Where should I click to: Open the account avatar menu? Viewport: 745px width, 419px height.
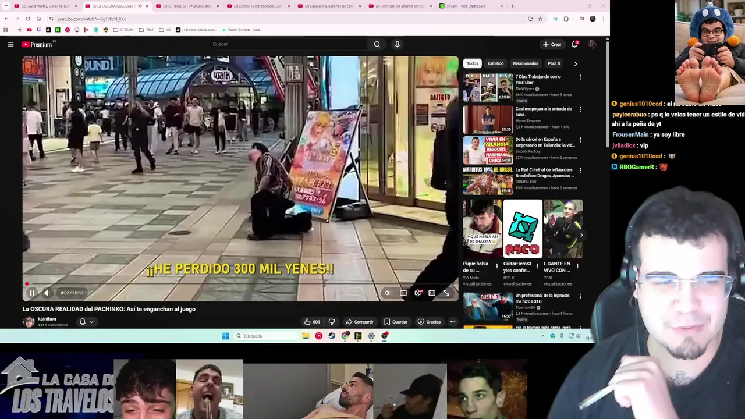(x=592, y=44)
